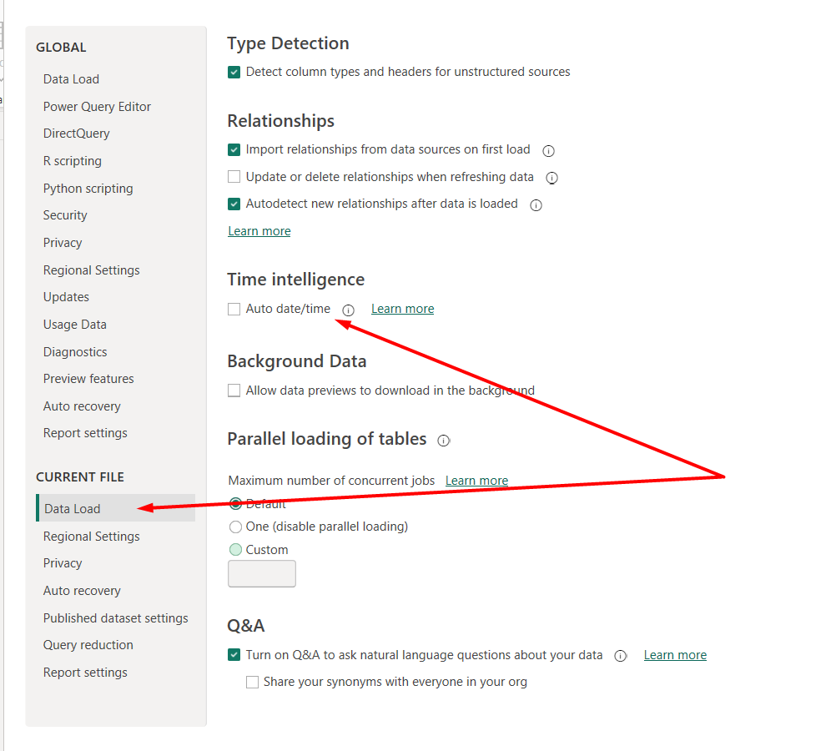Open Usage Data settings
Image resolution: width=836 pixels, height=751 pixels.
(74, 325)
